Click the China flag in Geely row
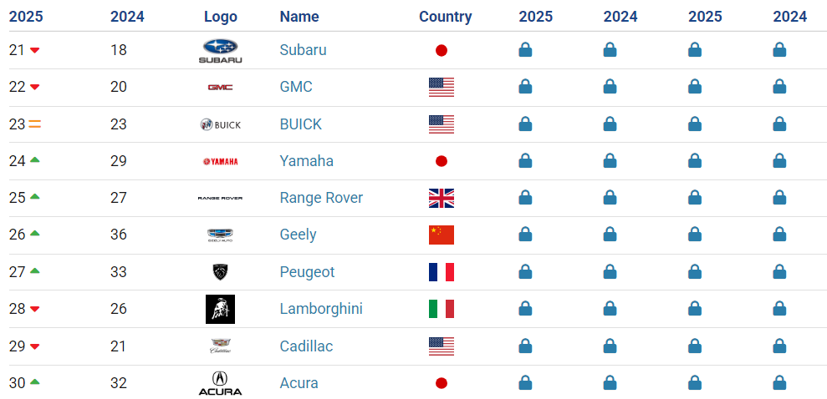Viewport: 827px width, 399px height. (442, 235)
